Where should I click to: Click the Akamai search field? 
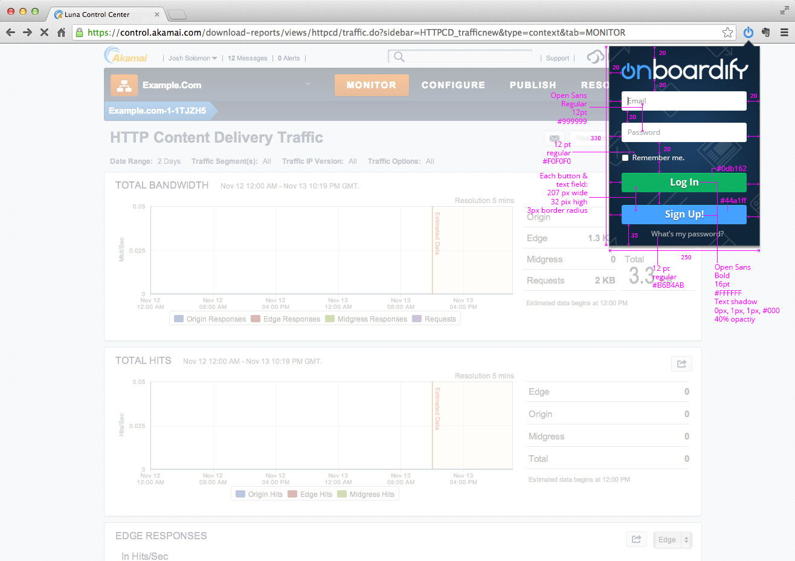[460, 57]
